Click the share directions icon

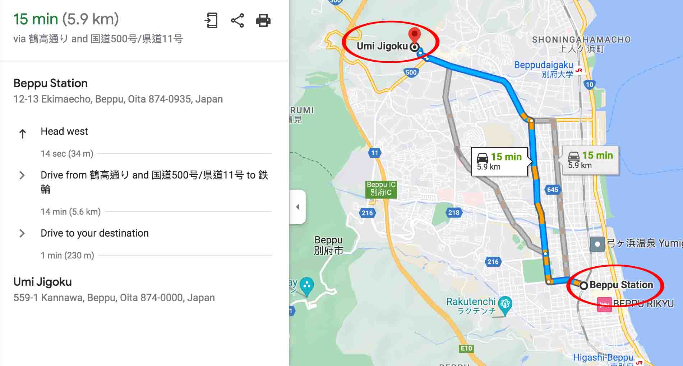[x=237, y=20]
